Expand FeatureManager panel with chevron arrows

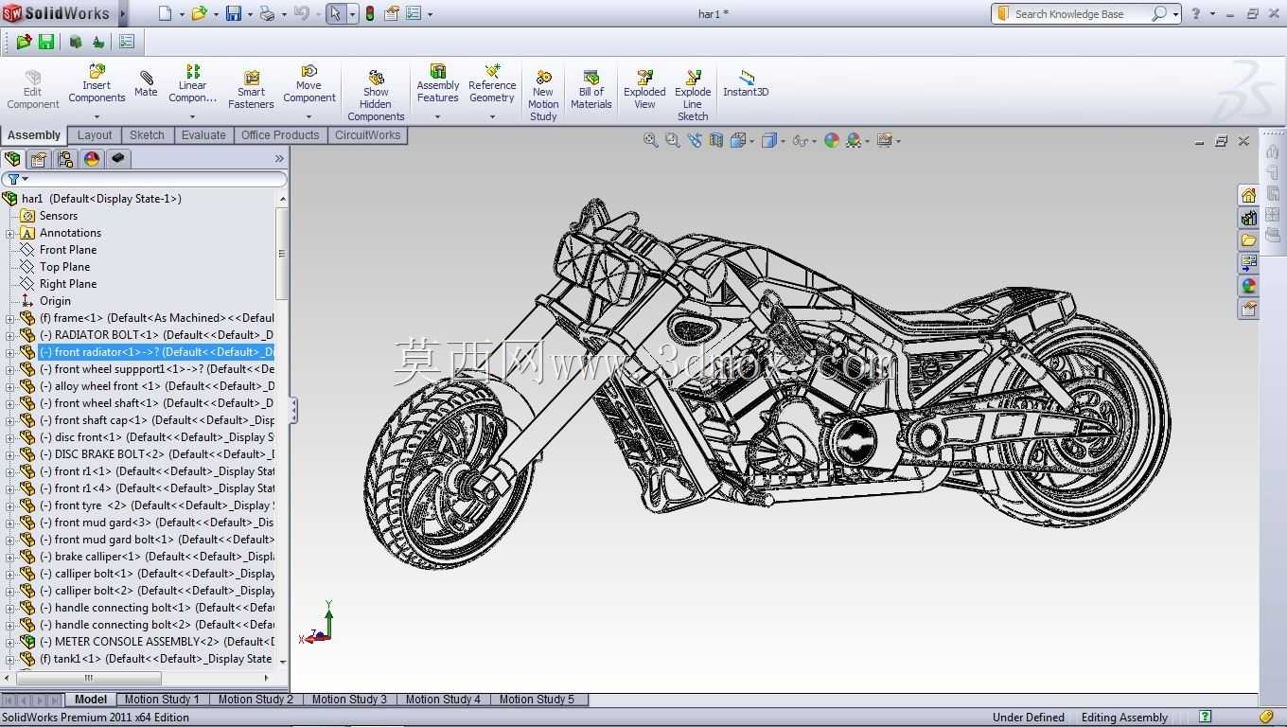[x=279, y=159]
